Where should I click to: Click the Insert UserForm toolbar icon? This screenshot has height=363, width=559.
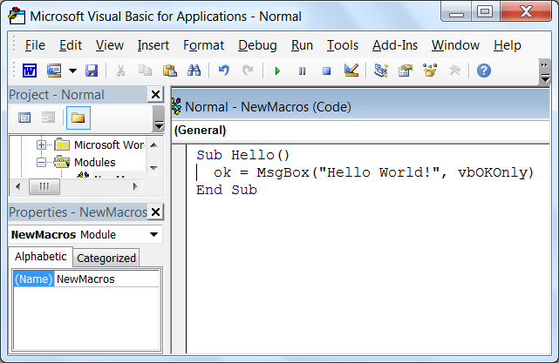click(x=54, y=71)
